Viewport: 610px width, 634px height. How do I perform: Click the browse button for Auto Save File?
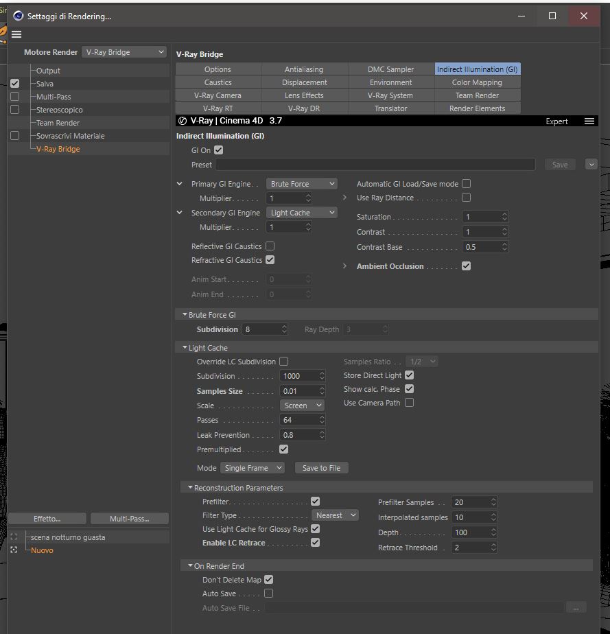point(576,608)
